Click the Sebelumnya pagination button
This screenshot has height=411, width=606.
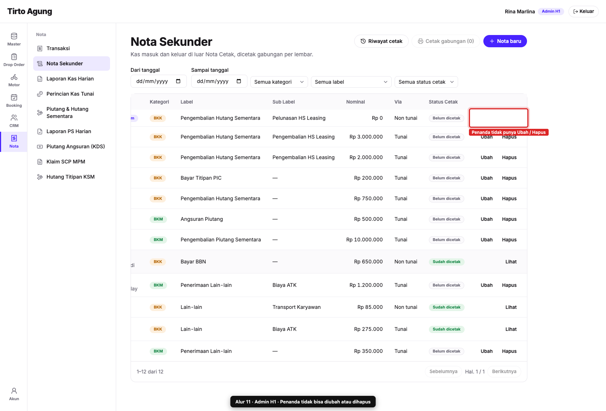(x=443, y=372)
